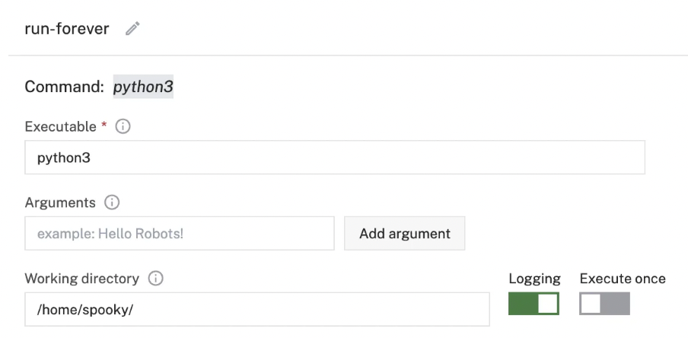This screenshot has height=338, width=688.
Task: Focus the Executable input containing python3
Action: point(334,158)
